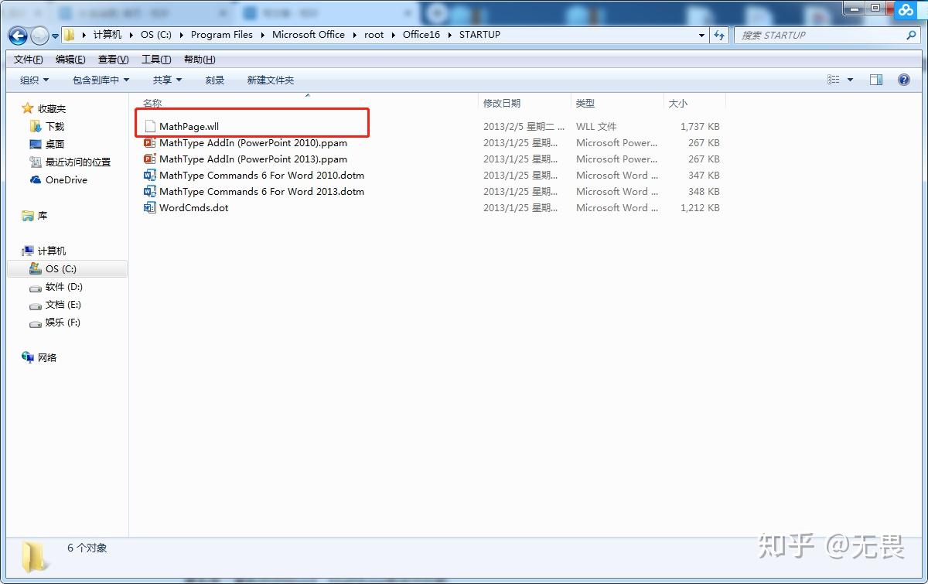Go back with the Back arrow button

point(18,35)
